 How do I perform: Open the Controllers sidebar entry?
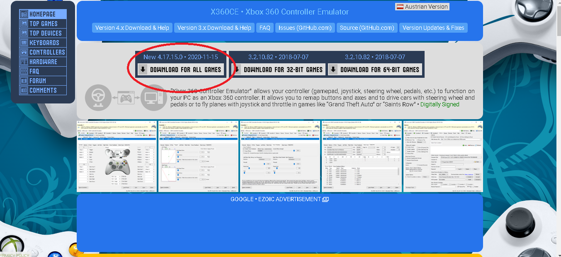[x=43, y=52]
